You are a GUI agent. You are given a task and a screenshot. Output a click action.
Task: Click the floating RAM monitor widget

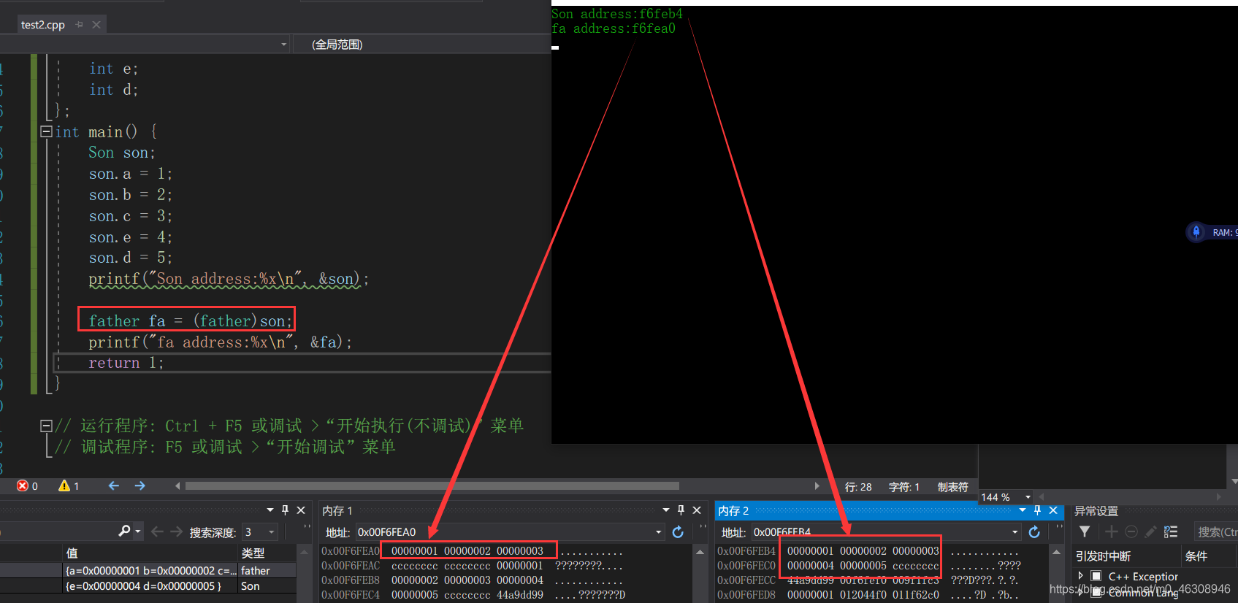click(1212, 232)
